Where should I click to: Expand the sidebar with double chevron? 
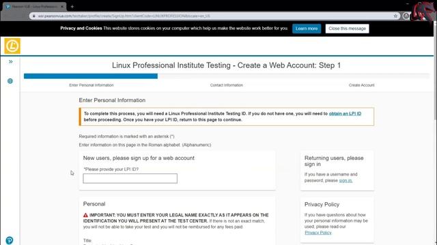(x=11, y=62)
